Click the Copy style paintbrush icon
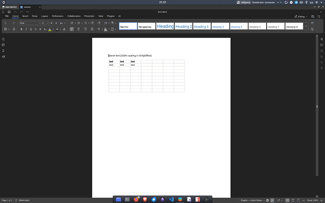Screen dimensions: 325x203 pyautogui.click(x=14, y=29)
